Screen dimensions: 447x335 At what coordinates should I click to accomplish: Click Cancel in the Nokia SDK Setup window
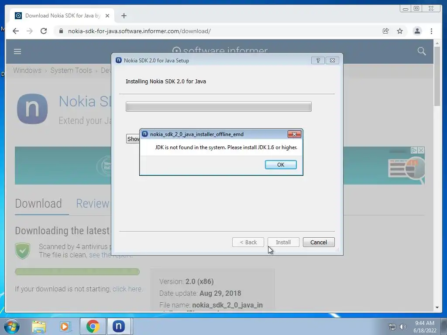click(318, 242)
